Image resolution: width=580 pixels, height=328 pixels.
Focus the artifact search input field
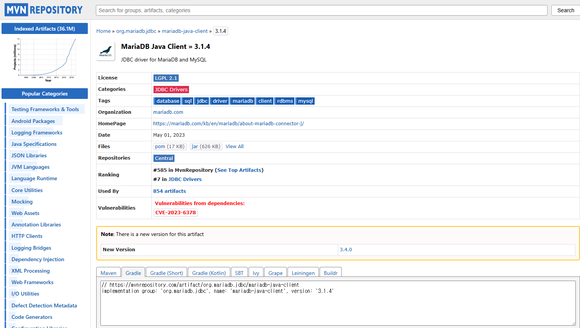322,10
